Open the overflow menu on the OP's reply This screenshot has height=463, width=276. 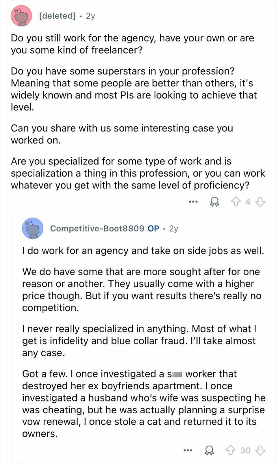pos(188,450)
